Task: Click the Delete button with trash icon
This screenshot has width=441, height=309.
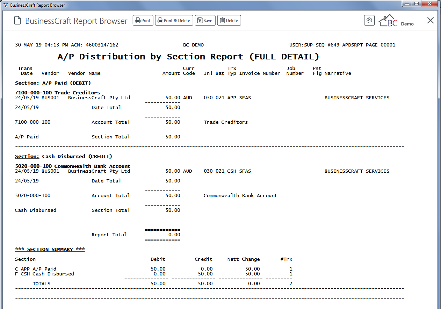Action: pyautogui.click(x=229, y=21)
